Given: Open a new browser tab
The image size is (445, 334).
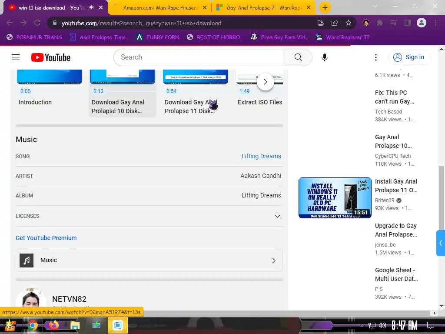Looking at the screenshot, I should coord(325,7).
